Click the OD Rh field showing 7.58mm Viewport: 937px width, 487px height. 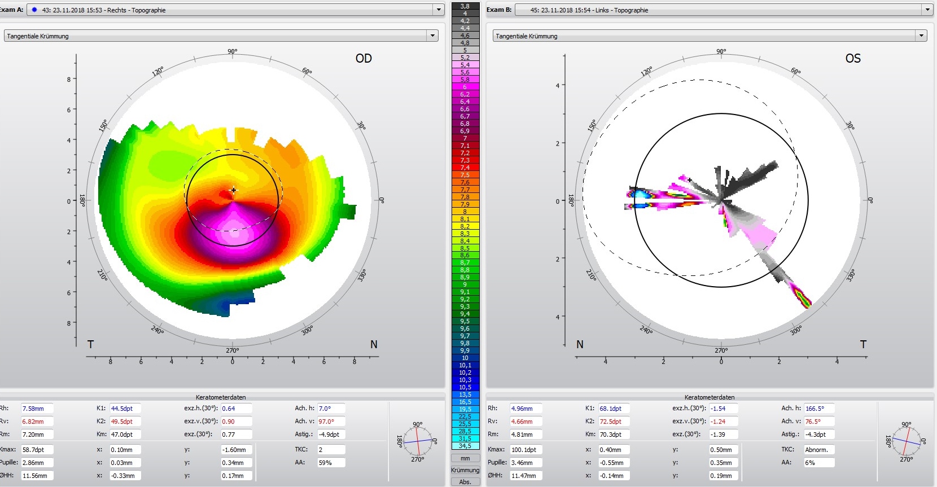(37, 409)
